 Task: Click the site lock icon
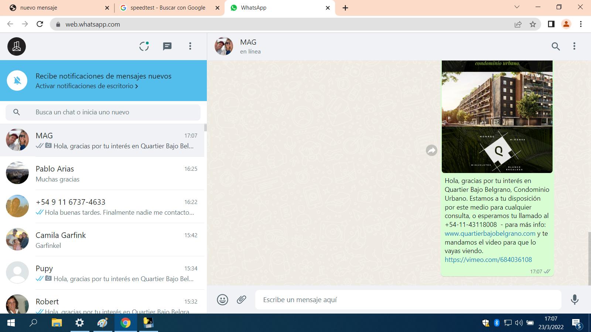58,24
